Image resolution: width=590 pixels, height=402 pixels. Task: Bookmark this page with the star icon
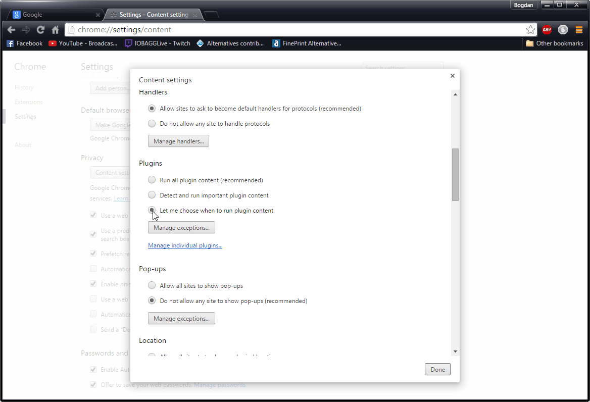(530, 30)
